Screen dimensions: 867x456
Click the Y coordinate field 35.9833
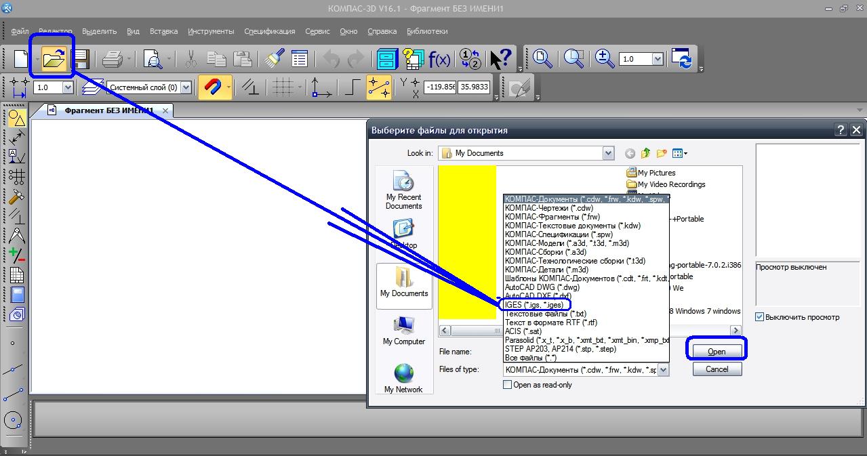pos(474,87)
